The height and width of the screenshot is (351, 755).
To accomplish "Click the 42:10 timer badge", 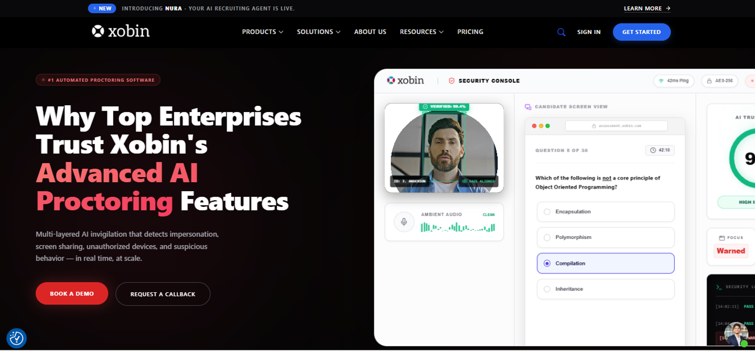I will point(660,150).
